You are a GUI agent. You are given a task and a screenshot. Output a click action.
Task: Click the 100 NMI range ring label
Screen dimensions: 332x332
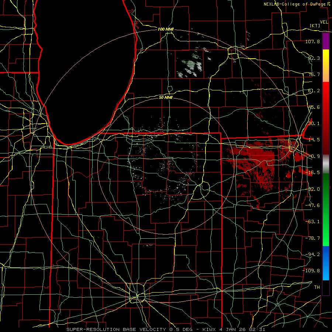[x=165, y=29]
